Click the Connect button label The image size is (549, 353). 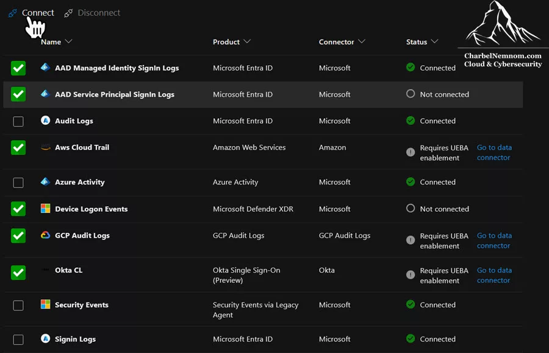[38, 13]
